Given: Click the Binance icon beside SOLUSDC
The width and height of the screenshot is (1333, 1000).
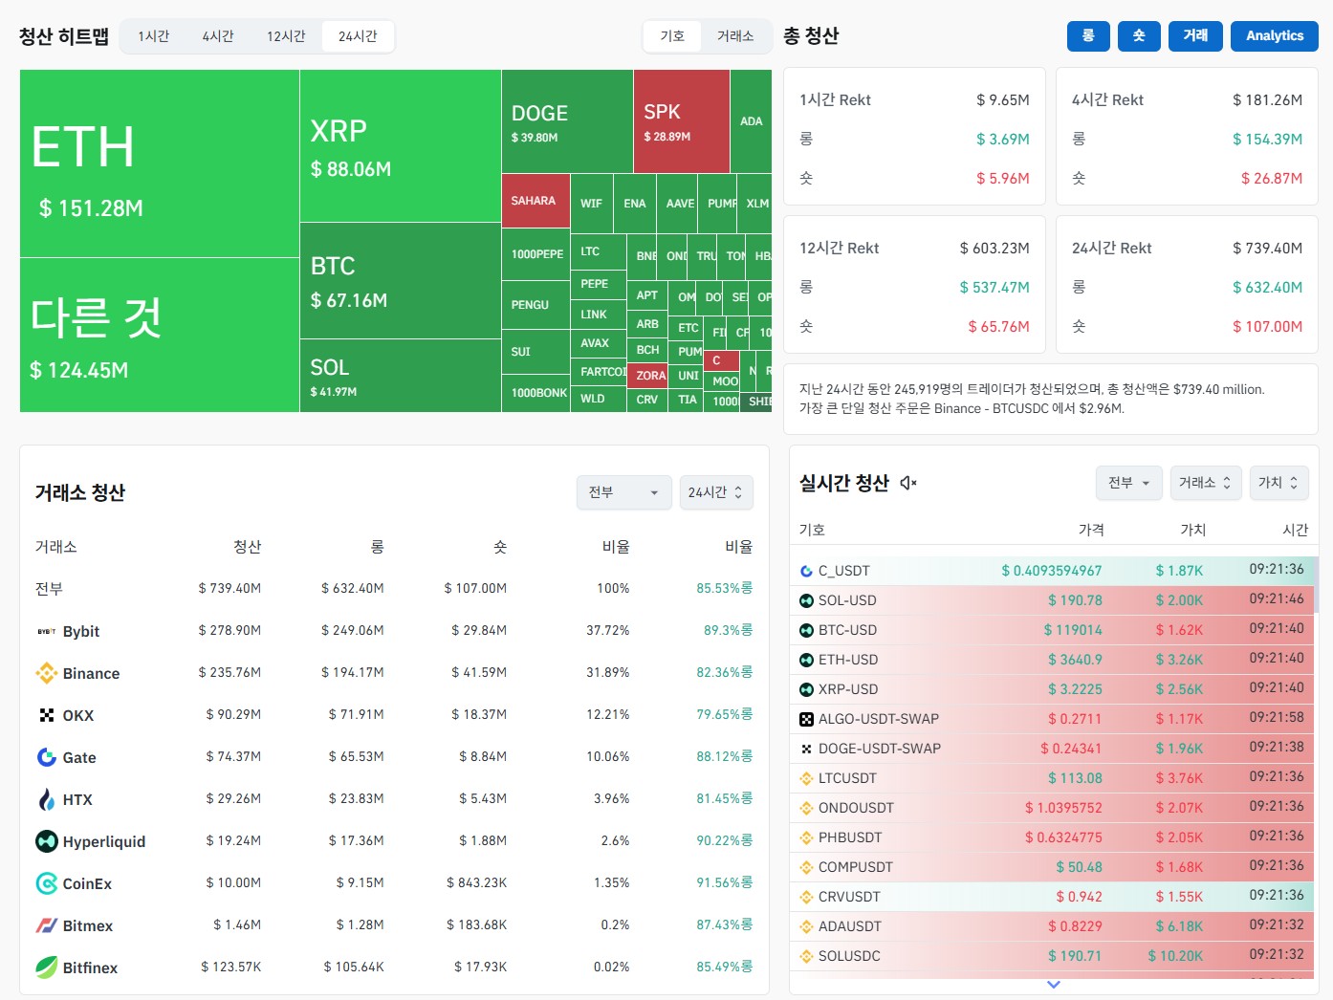Looking at the screenshot, I should (x=806, y=956).
